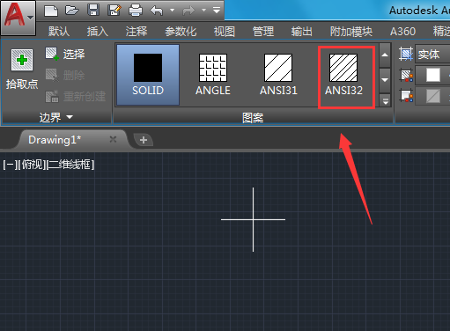Open the hatch type 实体 dropdown
This screenshot has width=450, height=331.
point(432,54)
